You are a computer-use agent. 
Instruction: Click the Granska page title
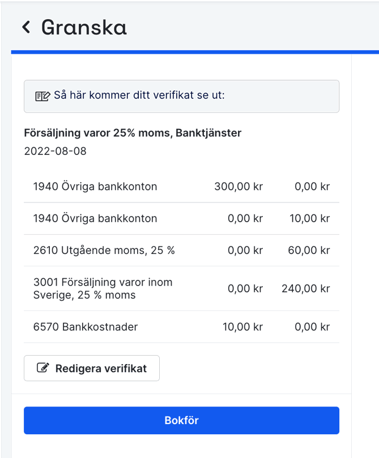(x=83, y=27)
